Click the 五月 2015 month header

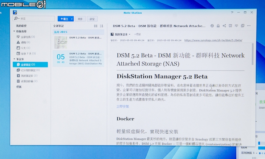(78, 32)
